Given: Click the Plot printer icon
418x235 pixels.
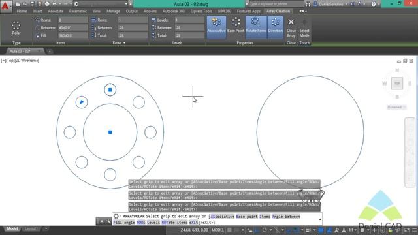Looking at the screenshot, I should coord(47,4).
